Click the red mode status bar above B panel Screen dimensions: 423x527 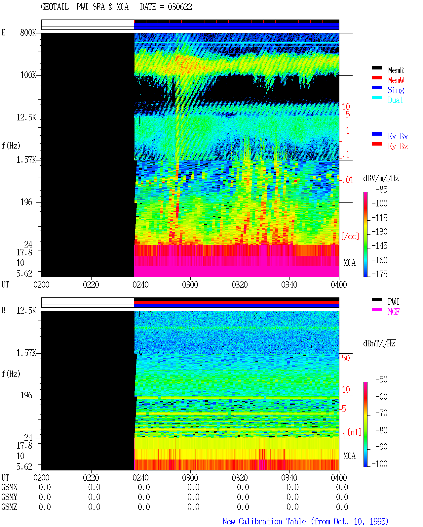237,302
